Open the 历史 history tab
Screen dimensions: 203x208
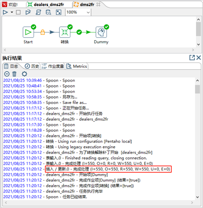click(32, 66)
